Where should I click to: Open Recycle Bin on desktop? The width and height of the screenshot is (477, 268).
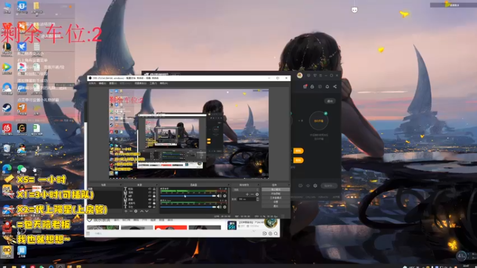(x=7, y=149)
